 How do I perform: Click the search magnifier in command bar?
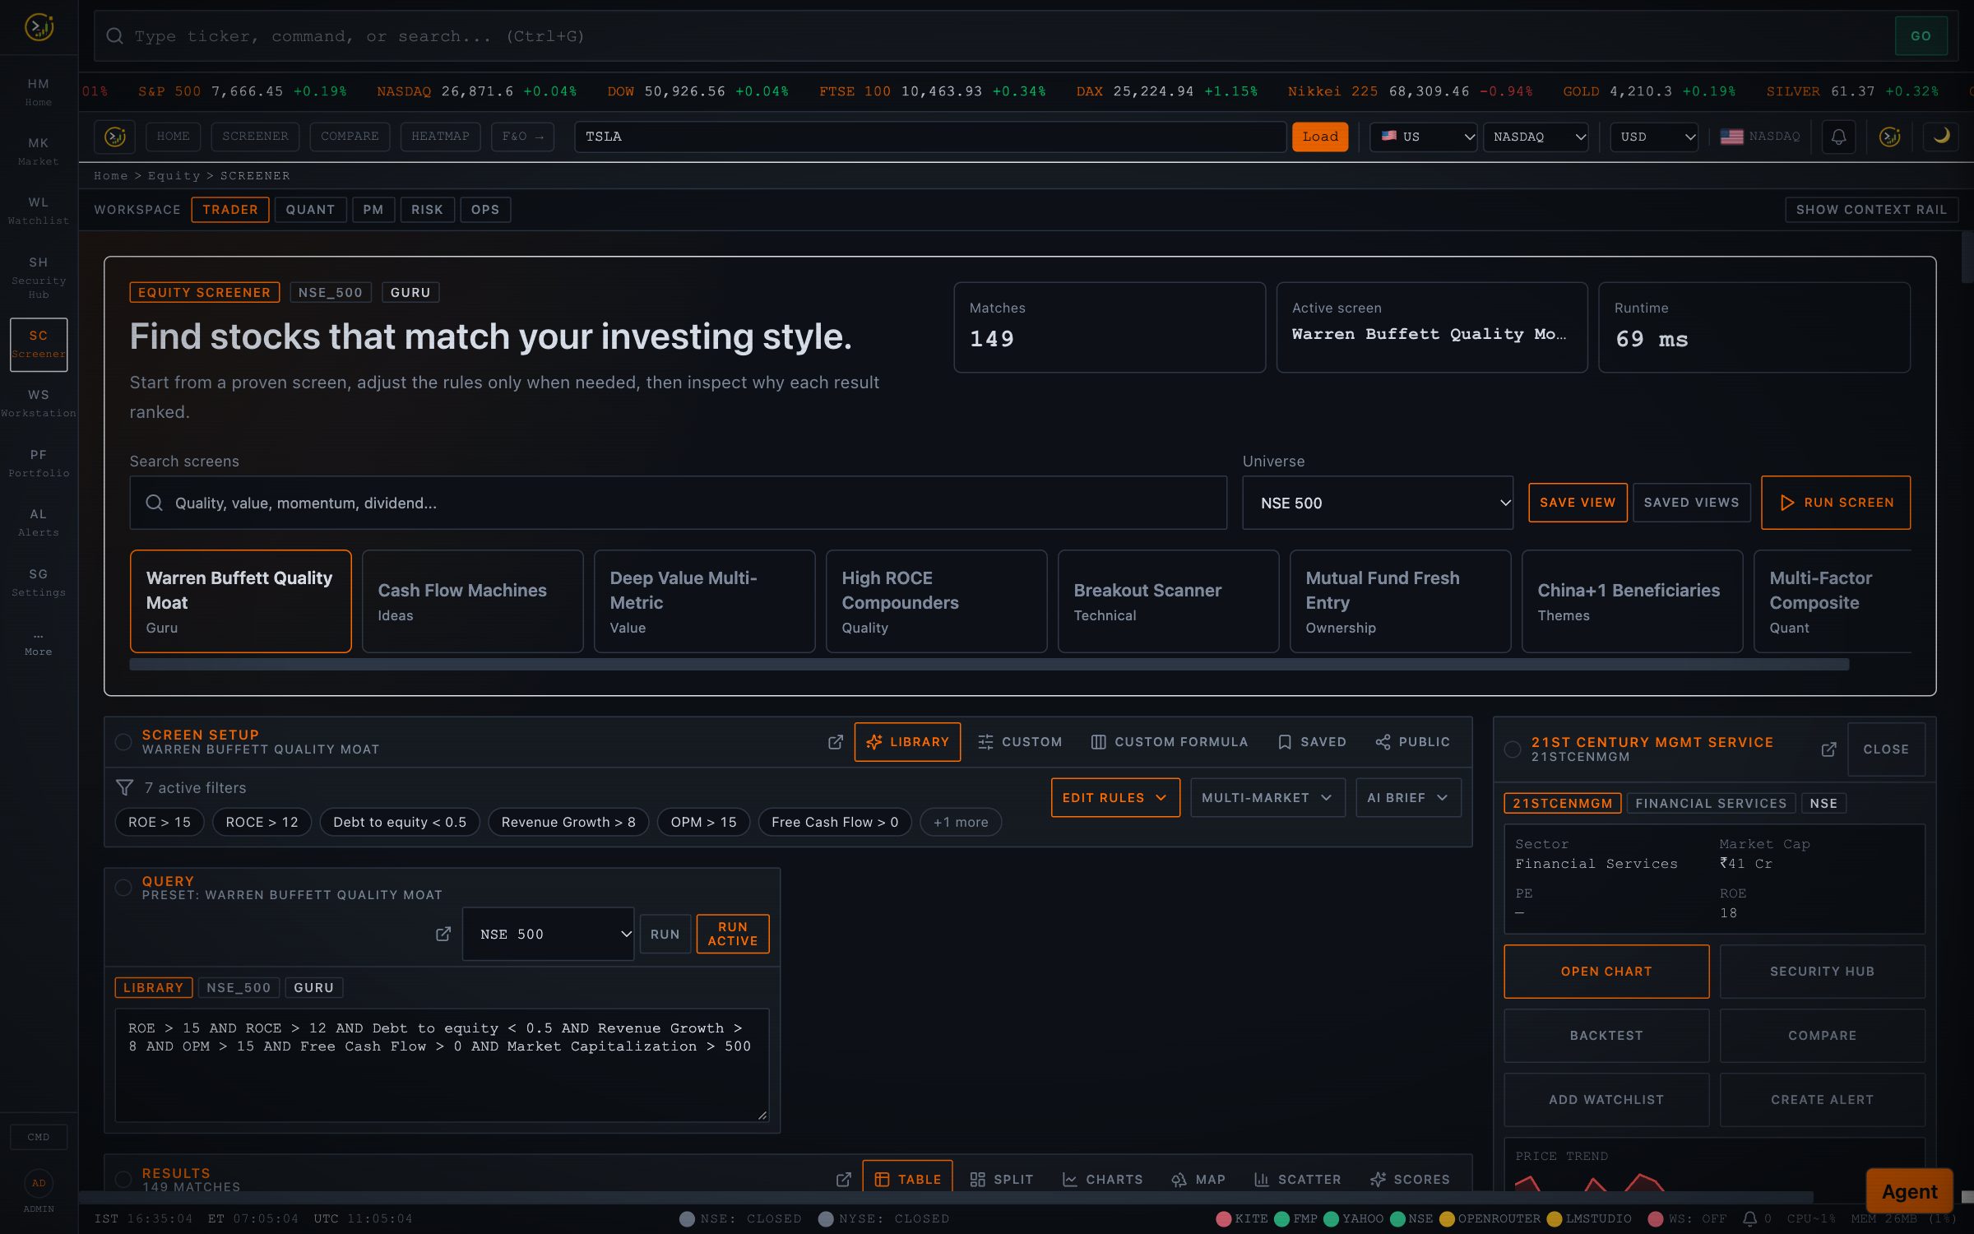pyautogui.click(x=115, y=36)
